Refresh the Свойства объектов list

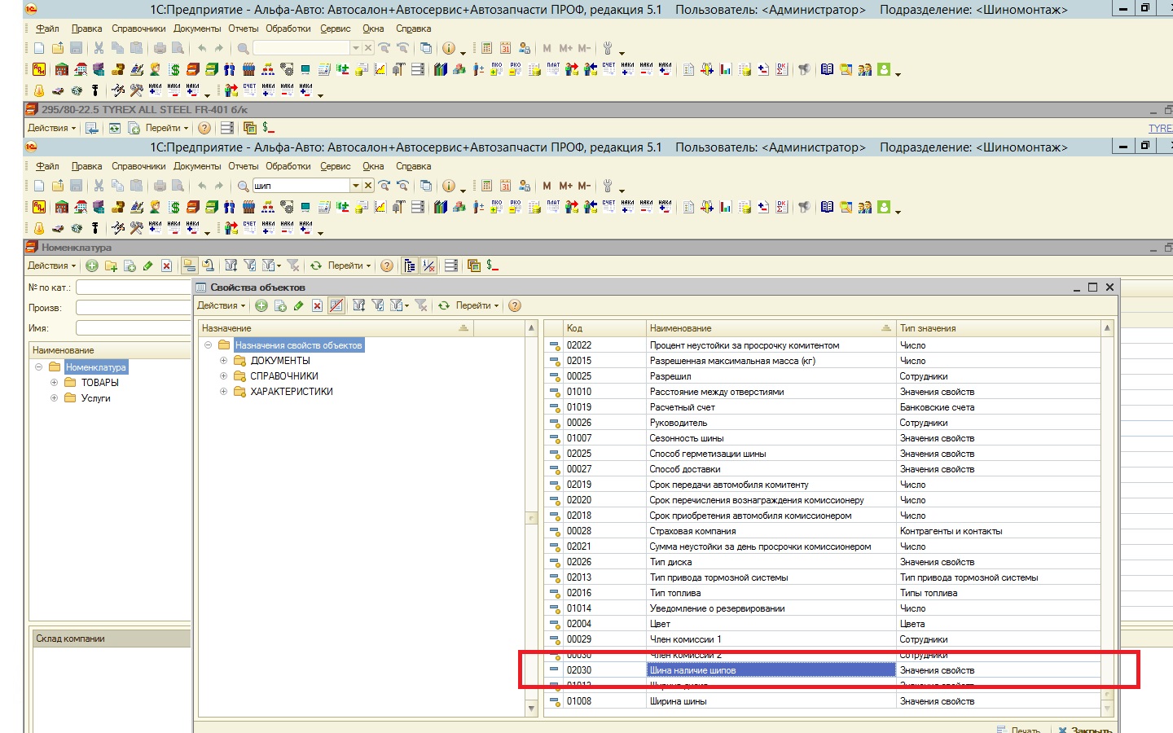(444, 305)
